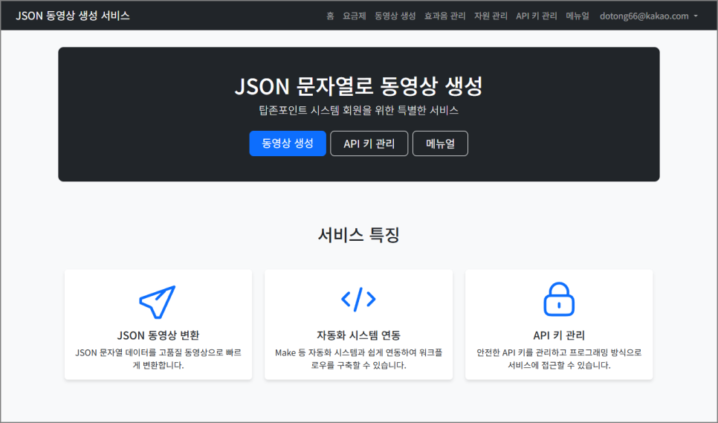Click the code brackets icon above 자동화 시스템 연동
This screenshot has width=718, height=423.
coord(358,300)
